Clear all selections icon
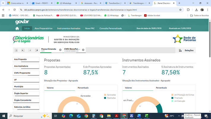This screenshot has width=211, height=119. pos(37,50)
